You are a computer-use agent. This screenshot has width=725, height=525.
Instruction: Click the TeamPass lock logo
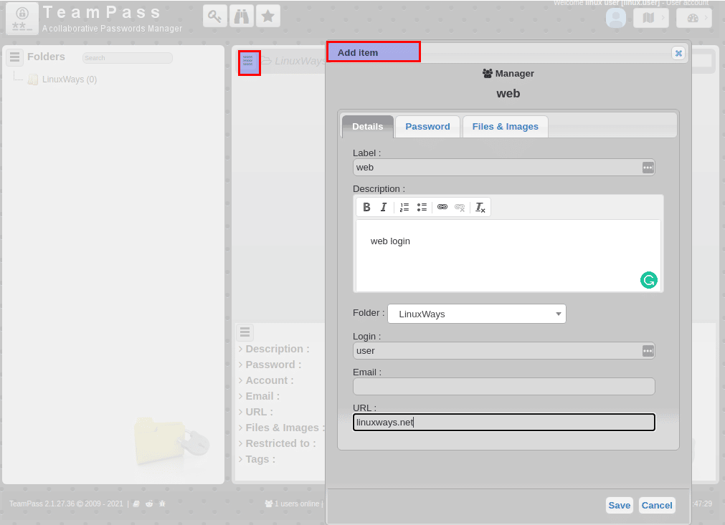tap(22, 19)
